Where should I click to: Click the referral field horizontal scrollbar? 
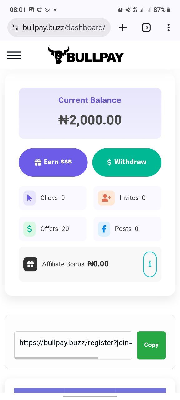(x=56, y=358)
